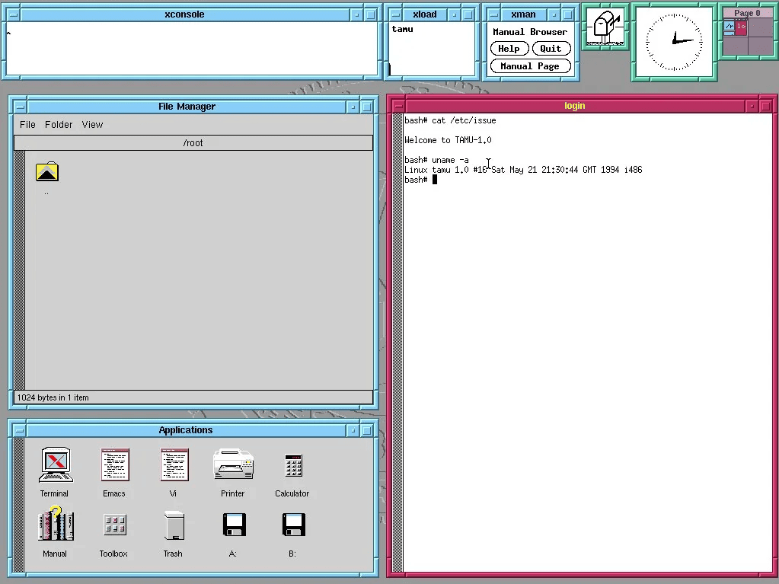Click the login terminal scrollbar
Image resolution: width=779 pixels, height=584 pixels.
click(x=397, y=343)
